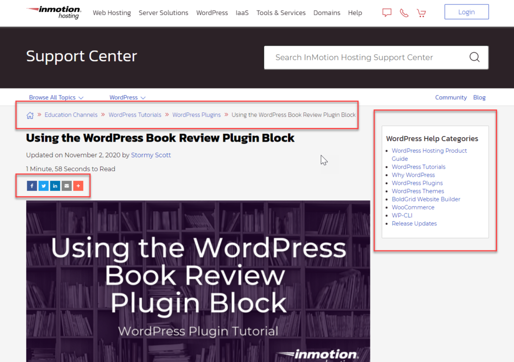The height and width of the screenshot is (362, 514).
Task: Open Release Updates link
Action: pos(414,223)
